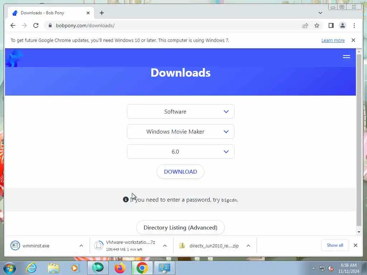Click the network tray icon
Screen dimensions: 367x275
(x=322, y=269)
